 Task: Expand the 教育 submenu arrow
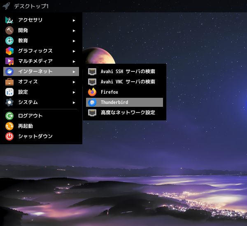click(x=74, y=41)
